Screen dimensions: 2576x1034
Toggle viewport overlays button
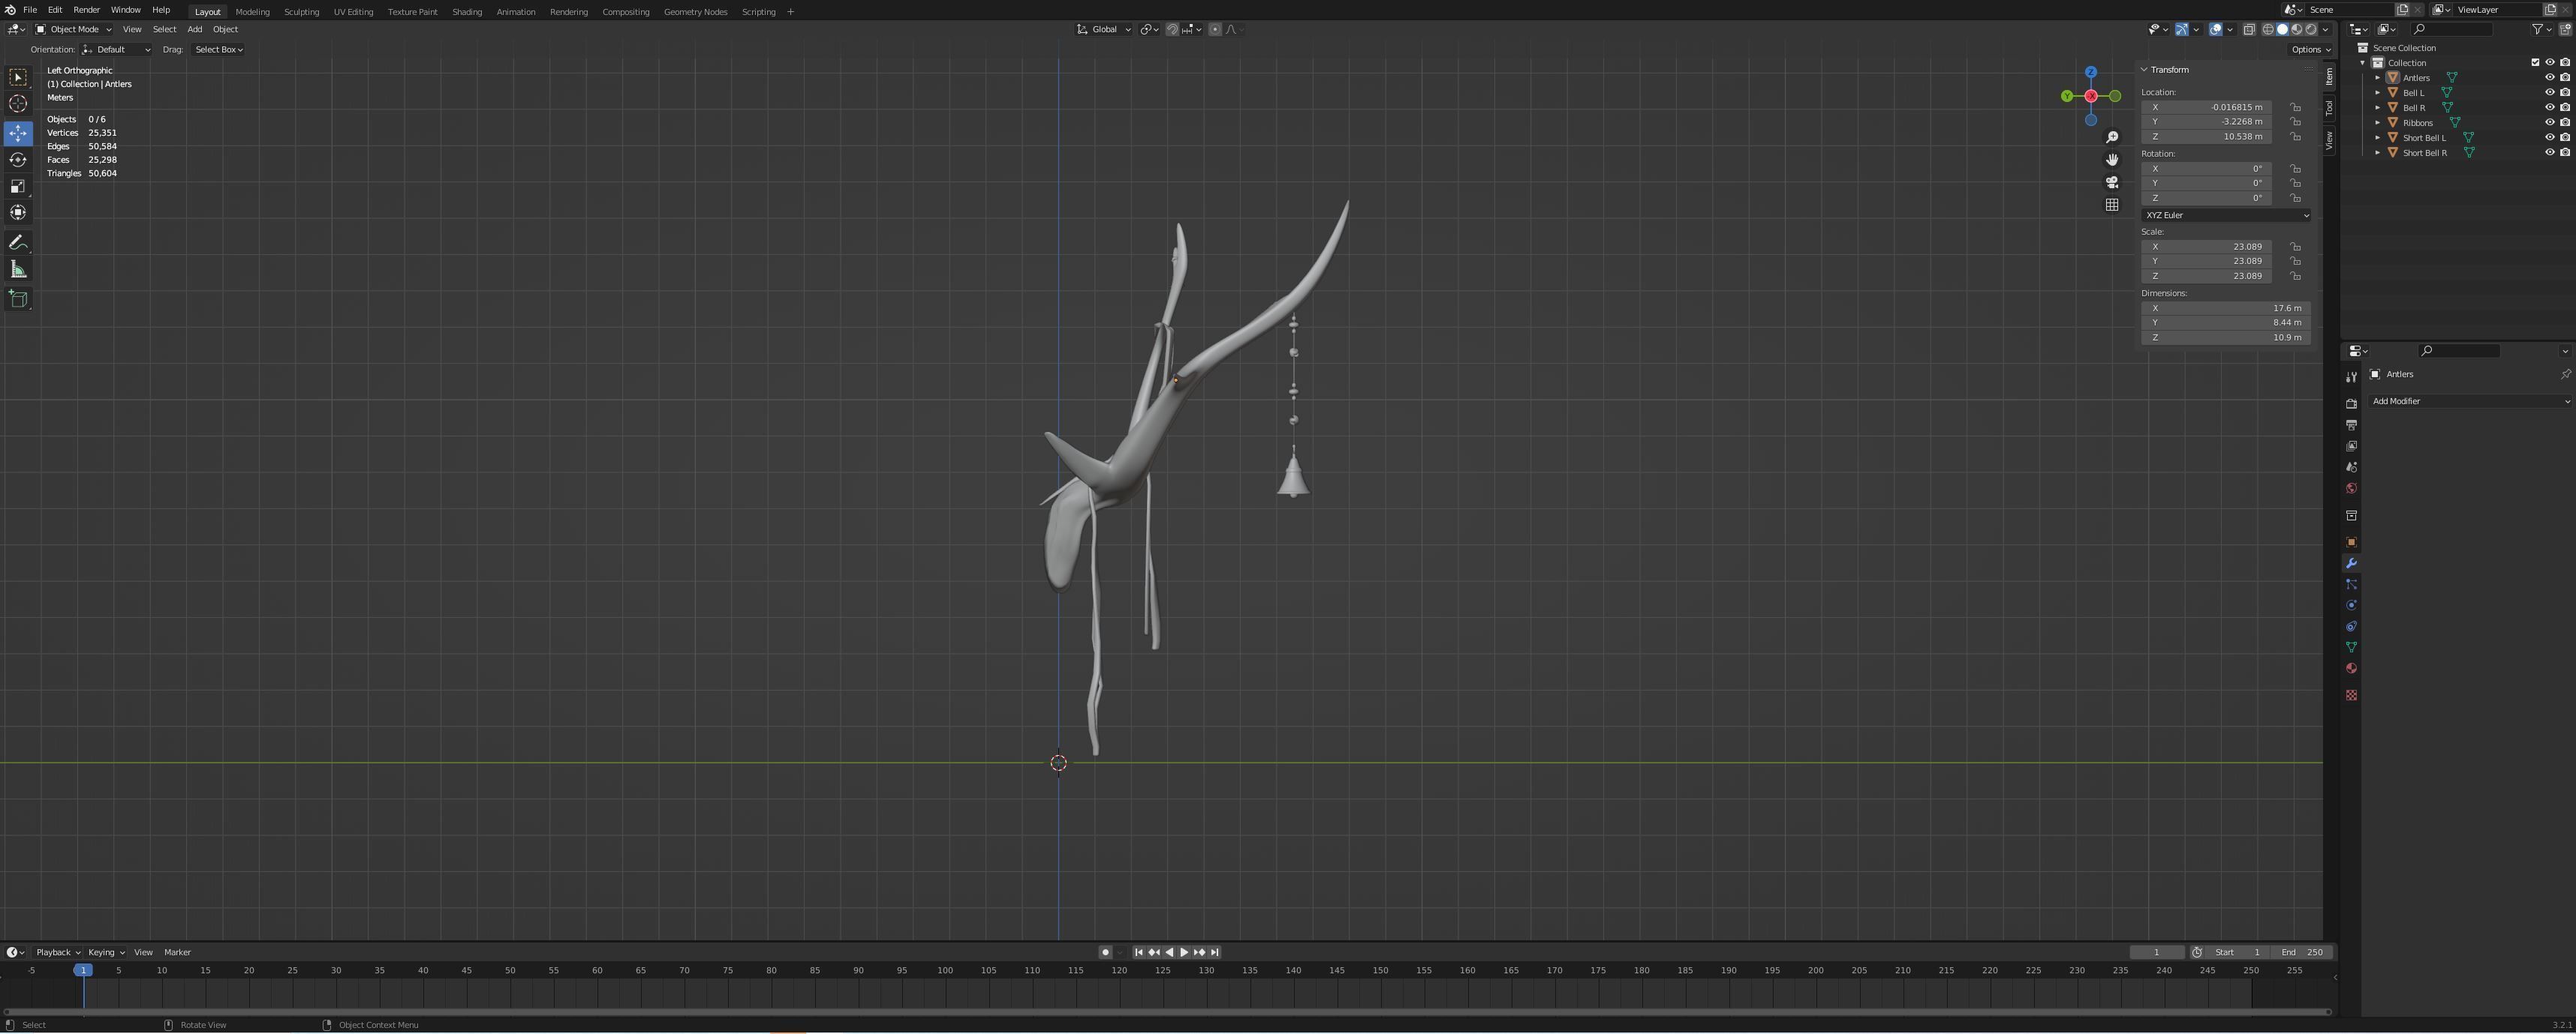pos(2215,30)
